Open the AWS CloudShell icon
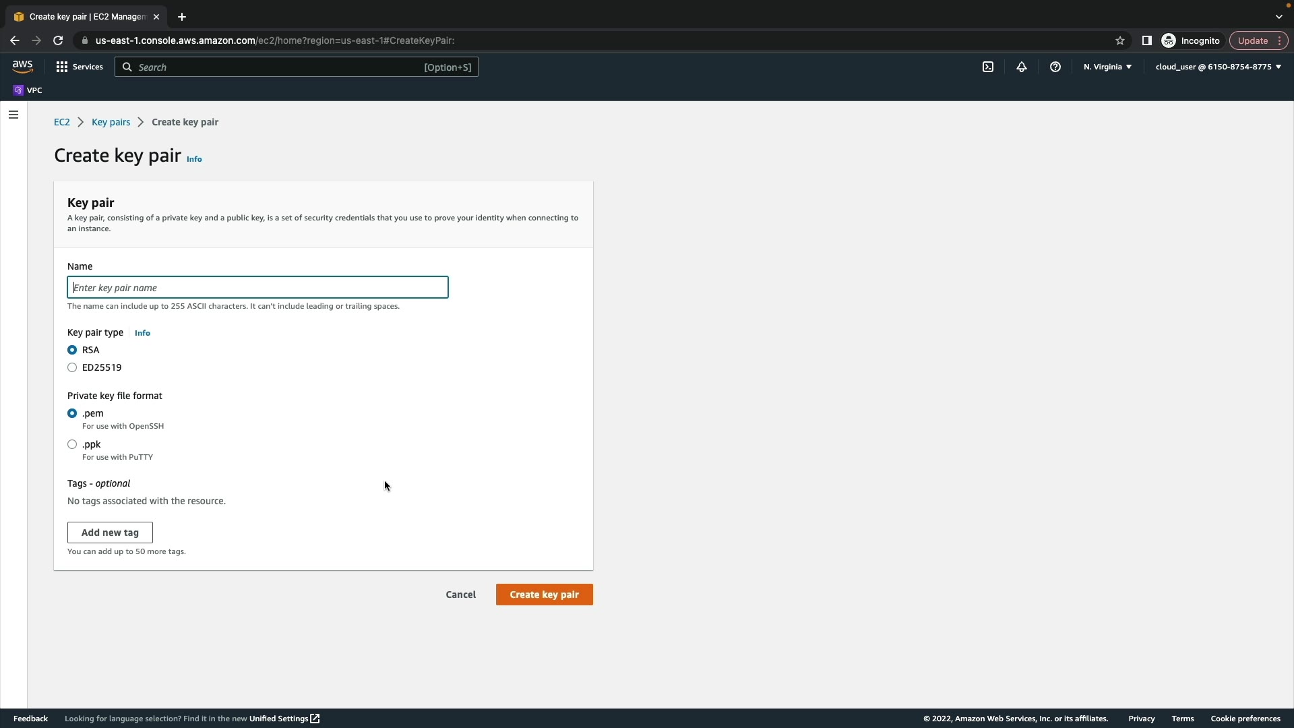Viewport: 1294px width, 728px height. [988, 67]
